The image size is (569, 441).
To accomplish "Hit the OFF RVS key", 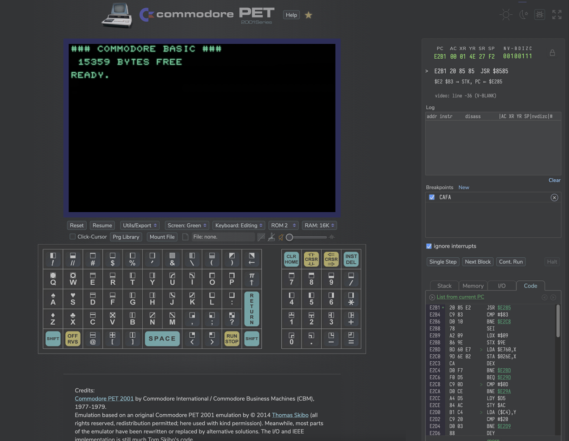I will click(73, 339).
